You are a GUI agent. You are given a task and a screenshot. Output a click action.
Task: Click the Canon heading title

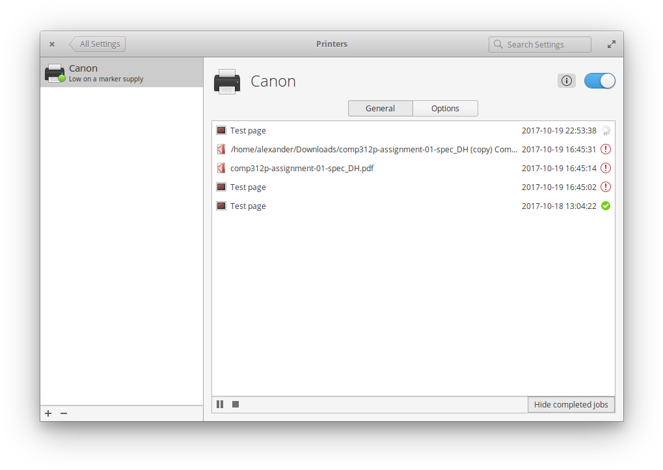tap(273, 81)
